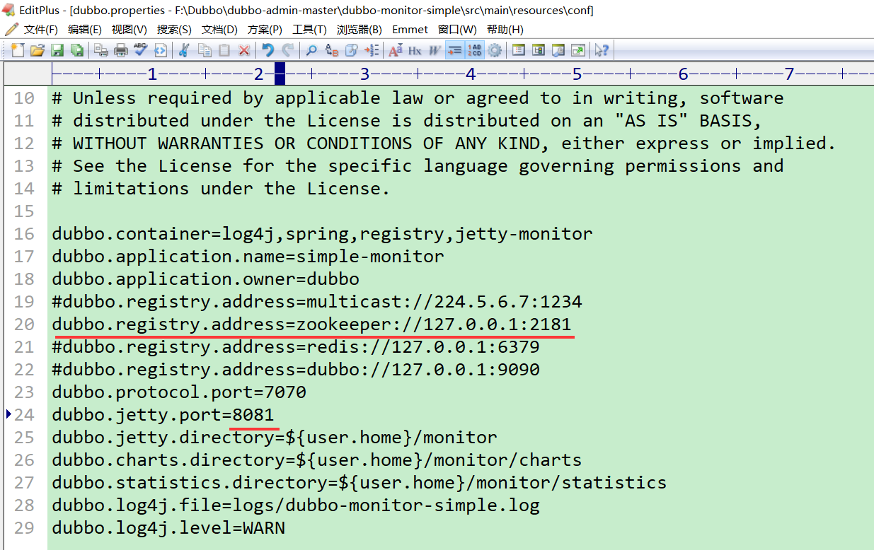Screen dimensions: 874x550
Task: Run the ABC spell check tool
Action: [x=141, y=50]
